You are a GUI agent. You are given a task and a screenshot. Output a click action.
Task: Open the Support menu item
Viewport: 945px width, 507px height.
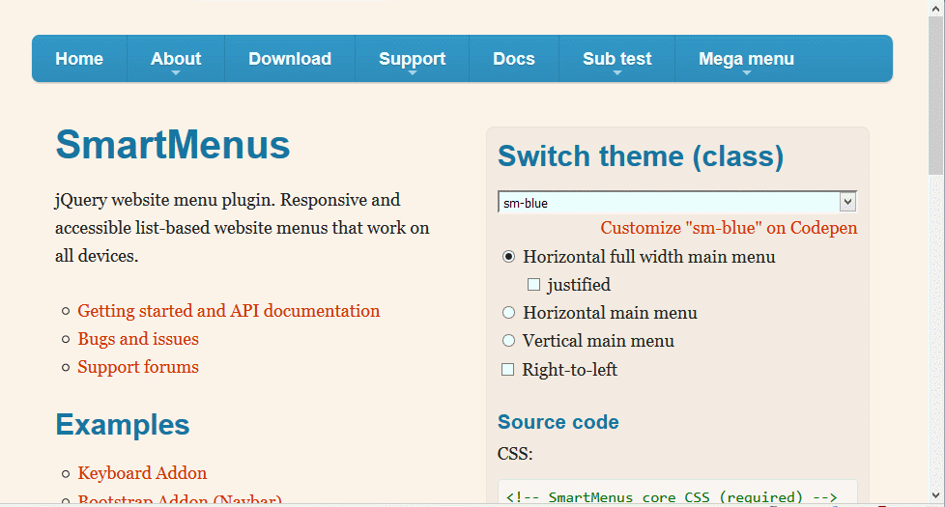point(413,58)
